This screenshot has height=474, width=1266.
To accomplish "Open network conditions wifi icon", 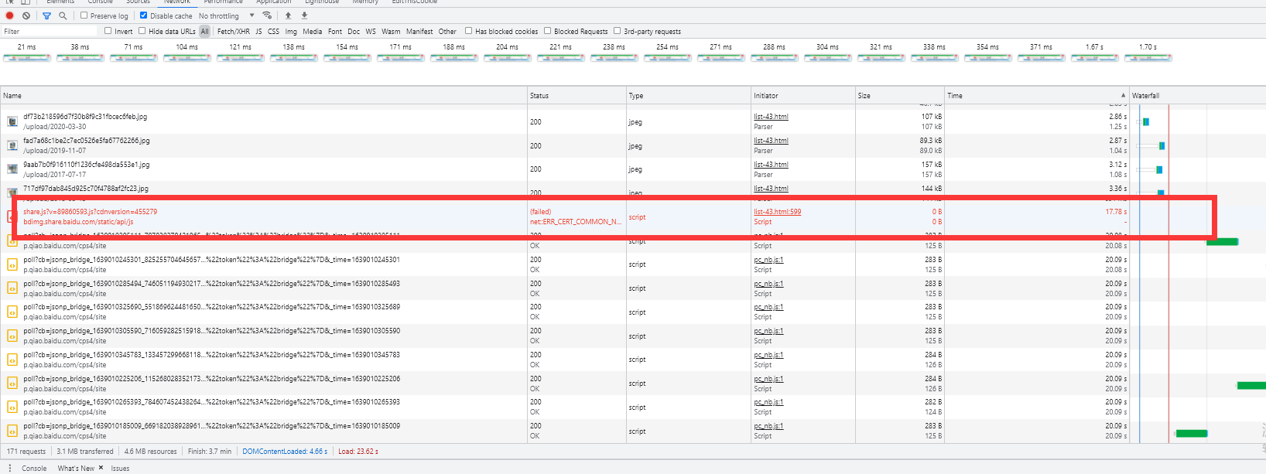I will (x=268, y=15).
